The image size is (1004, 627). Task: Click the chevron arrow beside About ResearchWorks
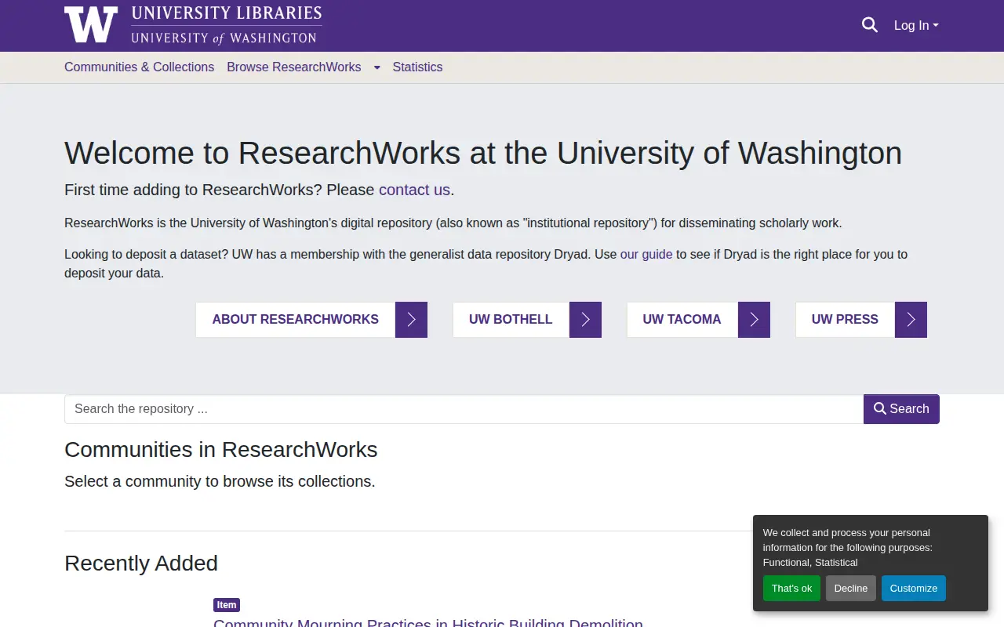pyautogui.click(x=411, y=320)
